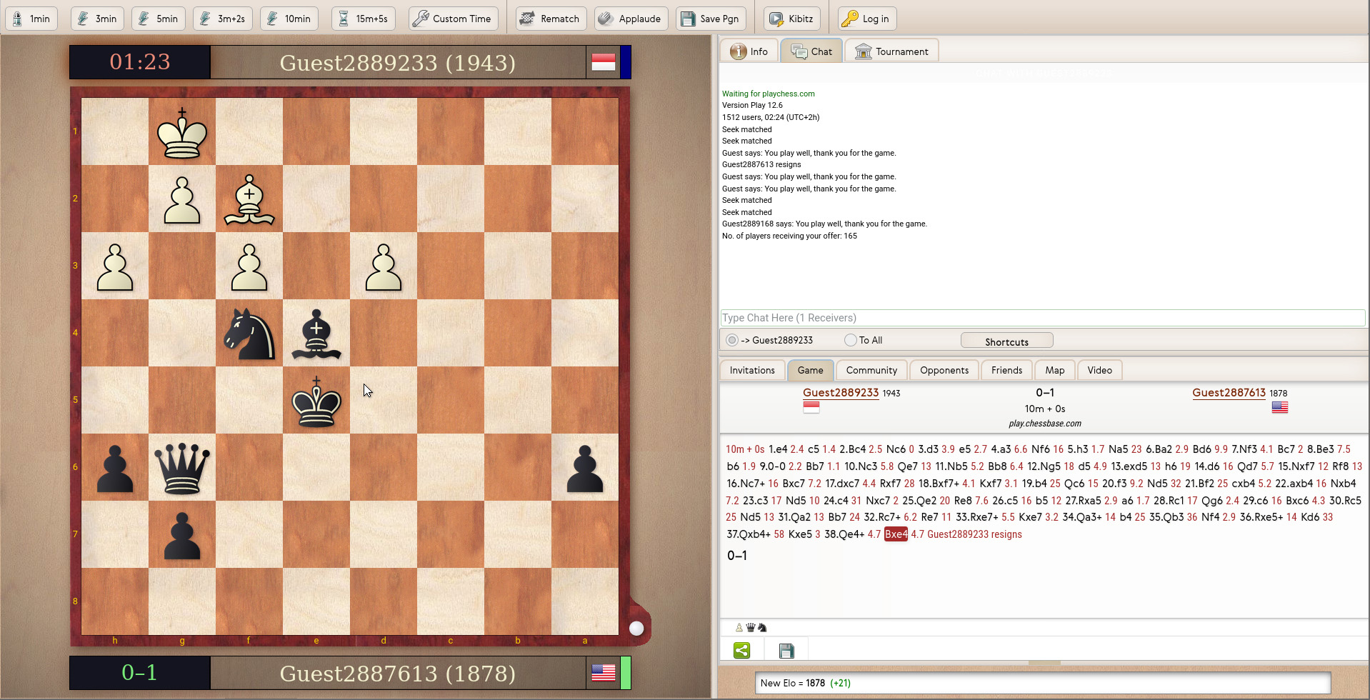Applaud the opponent

click(631, 19)
